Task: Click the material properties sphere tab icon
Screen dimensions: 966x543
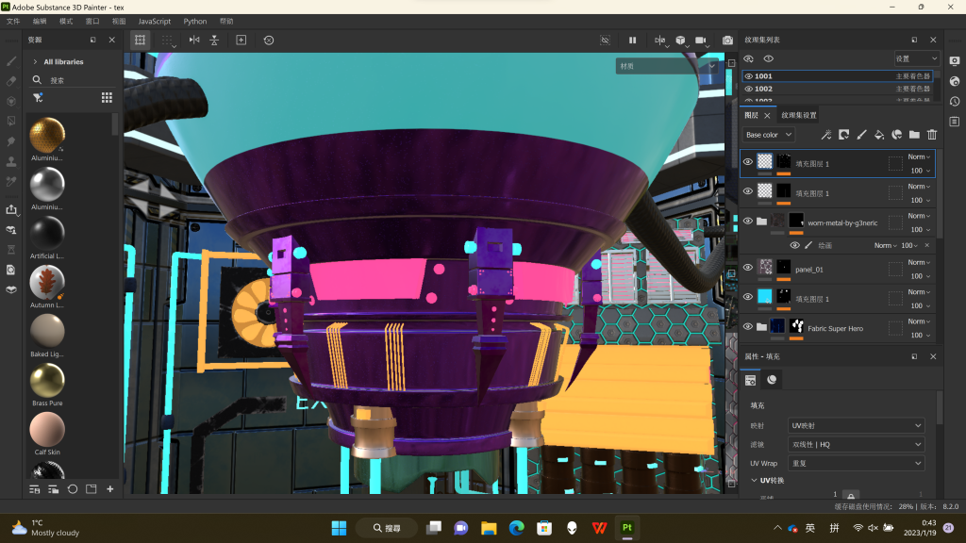Action: pos(772,380)
